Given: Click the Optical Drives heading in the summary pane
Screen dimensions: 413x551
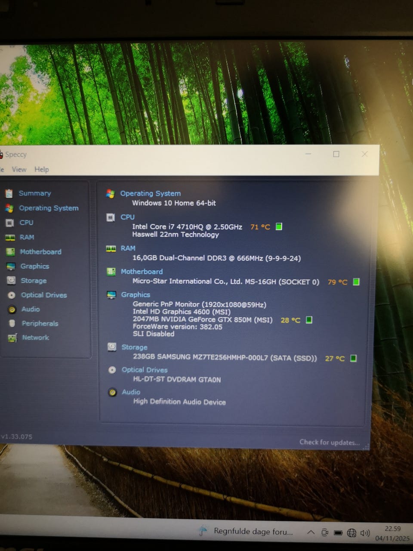Looking at the screenshot, I should point(145,370).
